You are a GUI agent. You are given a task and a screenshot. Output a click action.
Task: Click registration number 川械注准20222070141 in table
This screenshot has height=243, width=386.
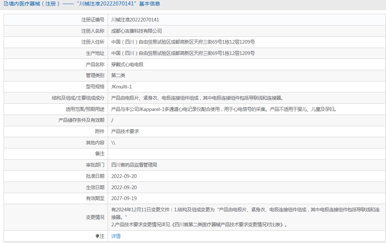click(135, 20)
